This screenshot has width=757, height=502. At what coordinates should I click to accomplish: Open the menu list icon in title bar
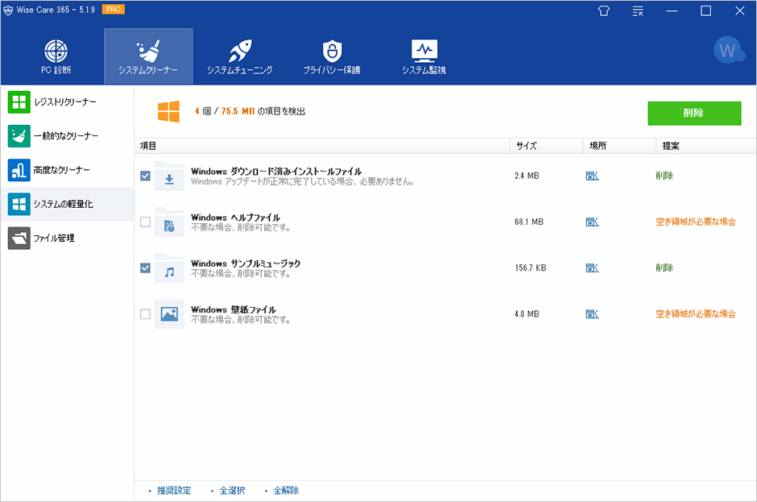638,10
